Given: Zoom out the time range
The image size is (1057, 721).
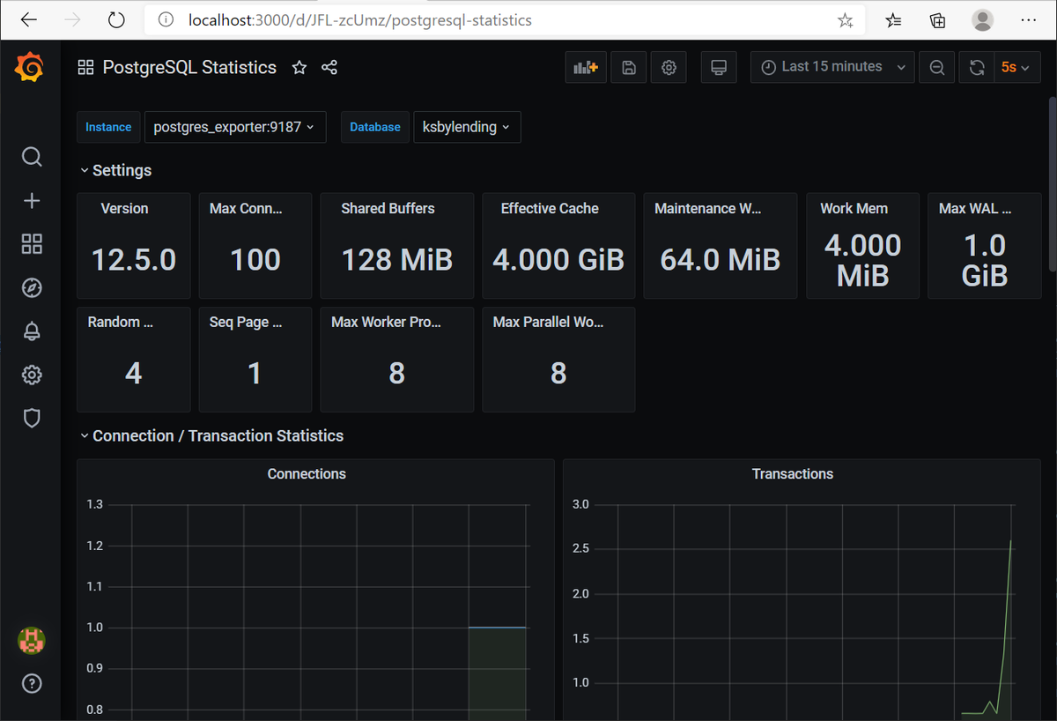Looking at the screenshot, I should [937, 67].
